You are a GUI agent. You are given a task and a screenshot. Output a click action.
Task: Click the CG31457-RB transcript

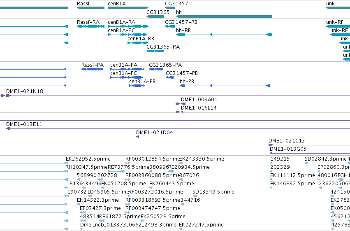pyautogui.click(x=170, y=26)
